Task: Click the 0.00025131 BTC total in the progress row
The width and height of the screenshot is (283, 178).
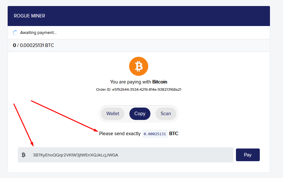Action: pyautogui.click(x=37, y=45)
